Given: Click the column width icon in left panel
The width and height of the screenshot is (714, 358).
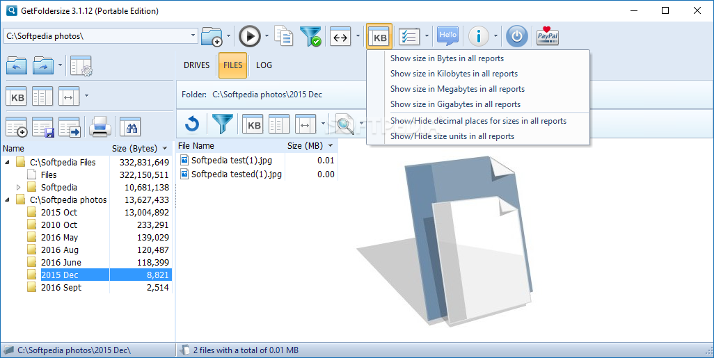Looking at the screenshot, I should tap(69, 97).
